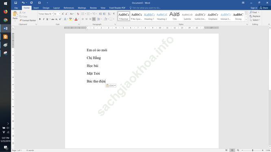Image resolution: width=271 pixels, height=152 pixels.
Task: Click the bullets list icon
Action: click(83, 14)
